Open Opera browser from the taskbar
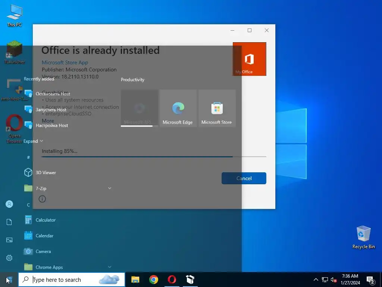Viewport: 382px width, 287px height. pyautogui.click(x=172, y=280)
